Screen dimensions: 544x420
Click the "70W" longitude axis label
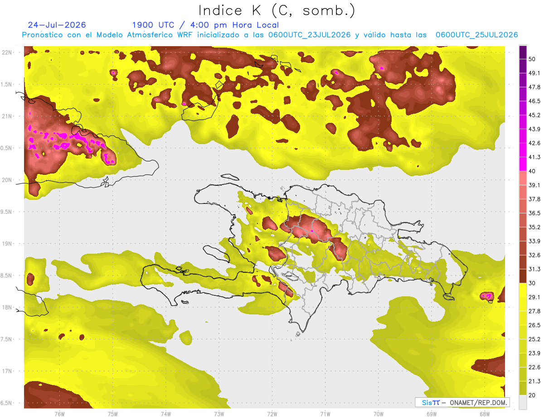pyautogui.click(x=378, y=414)
